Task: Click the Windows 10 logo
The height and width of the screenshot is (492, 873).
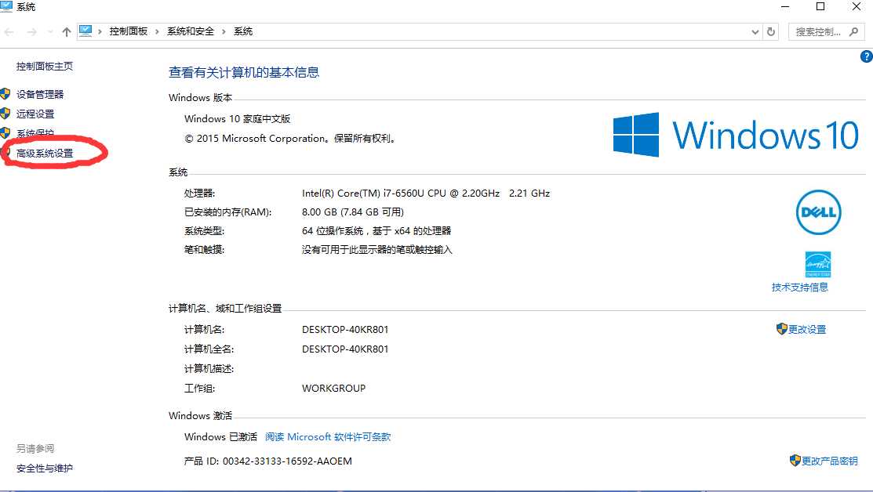Action: (x=736, y=135)
